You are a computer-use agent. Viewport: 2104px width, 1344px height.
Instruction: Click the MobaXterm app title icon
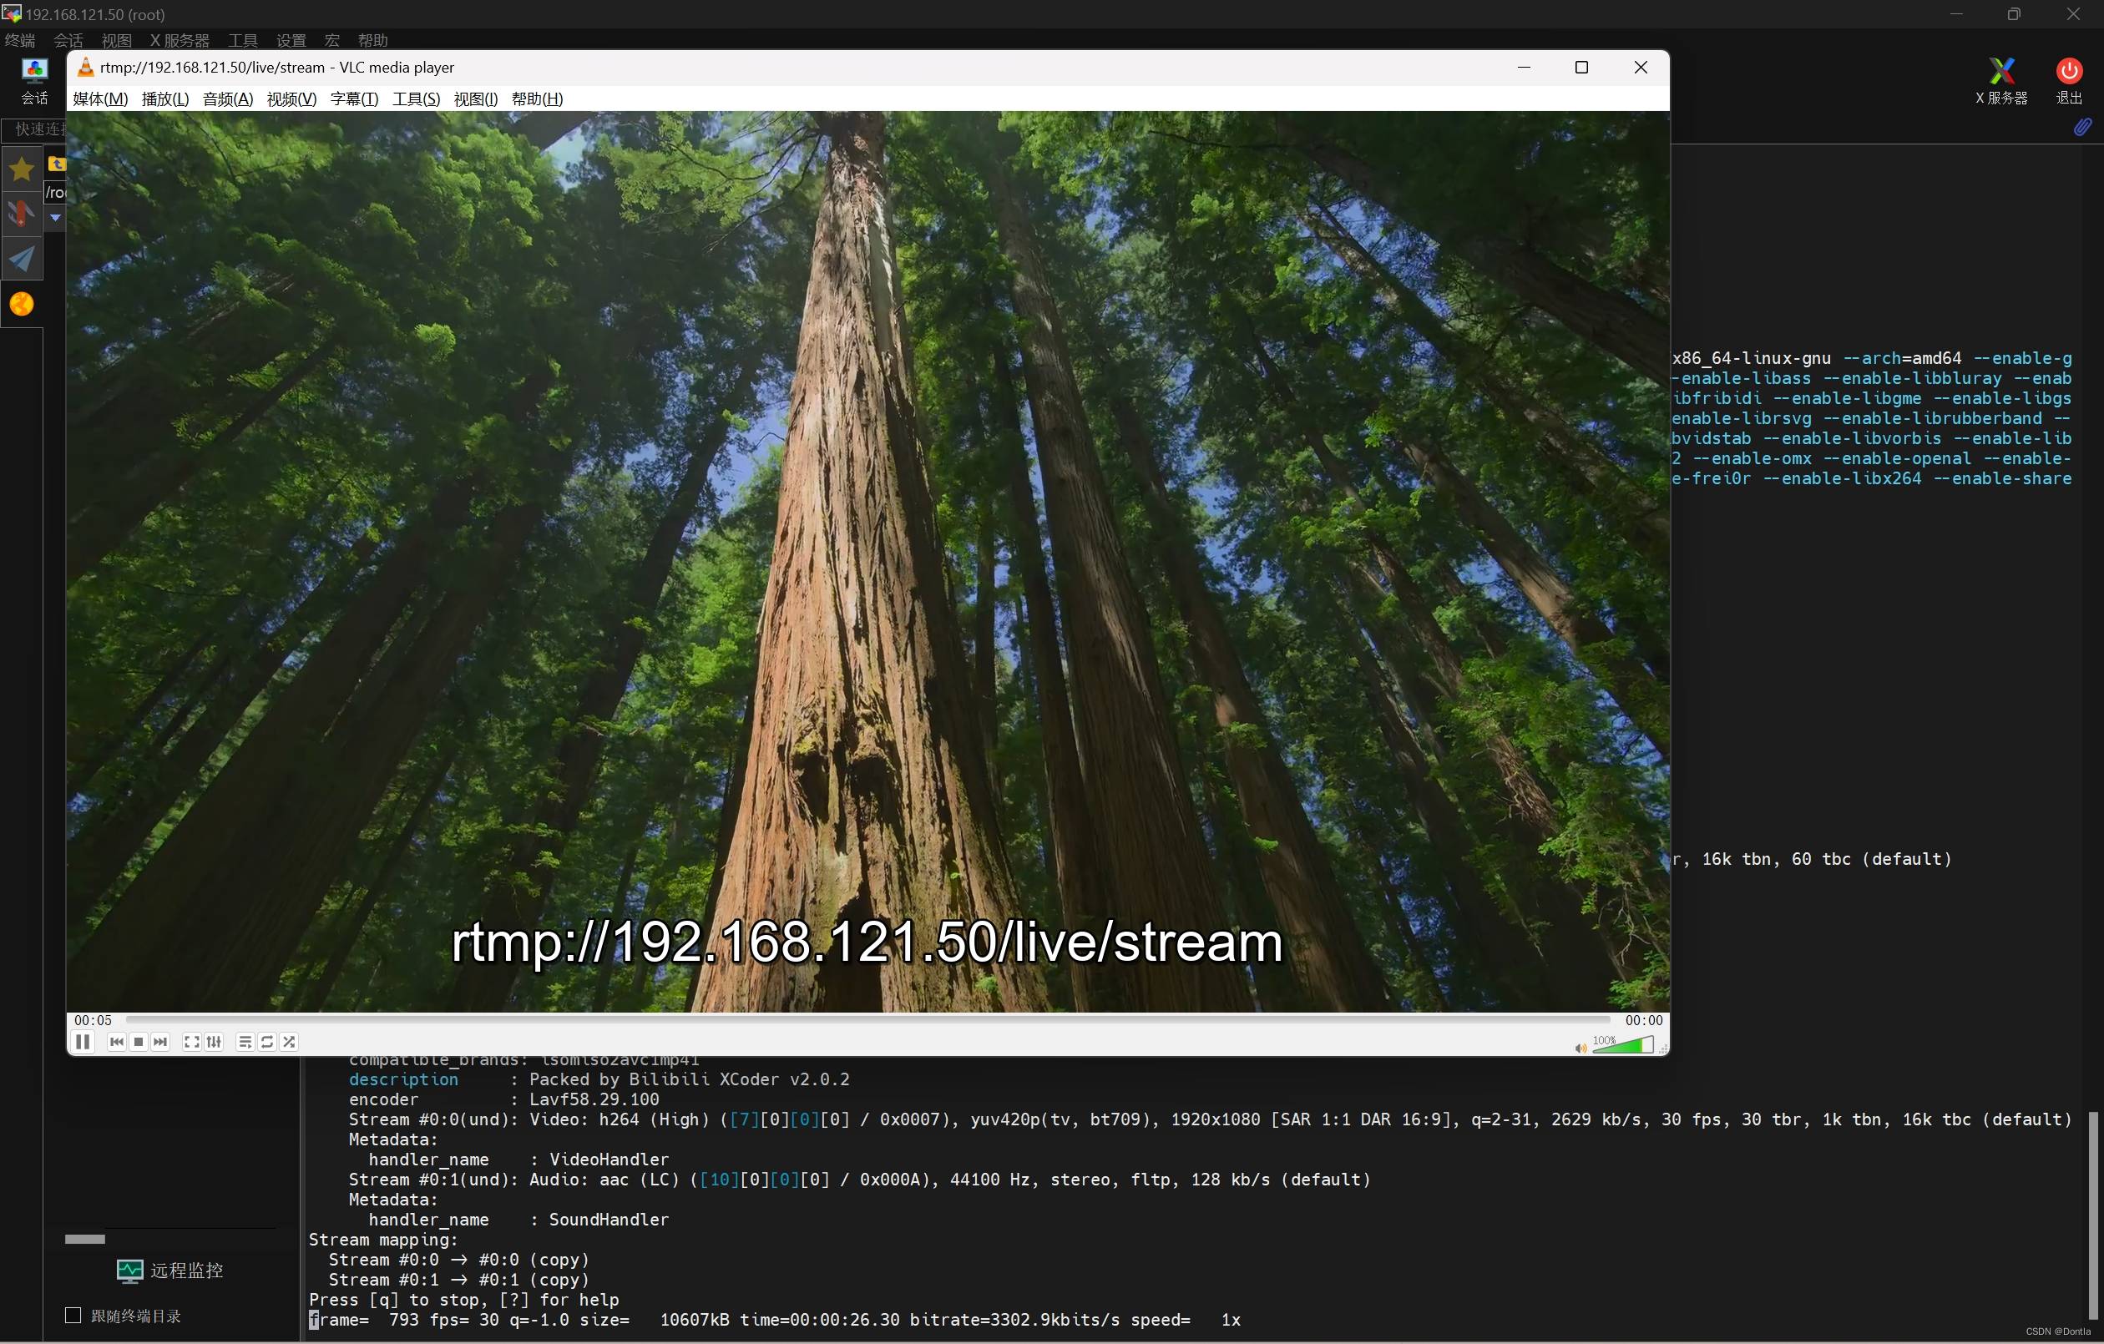tap(12, 13)
